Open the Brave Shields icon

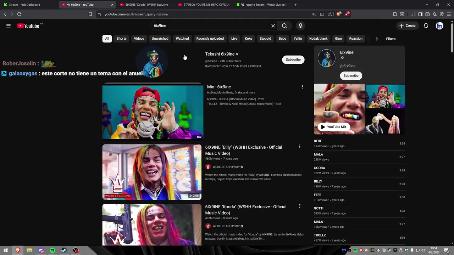pos(338,14)
